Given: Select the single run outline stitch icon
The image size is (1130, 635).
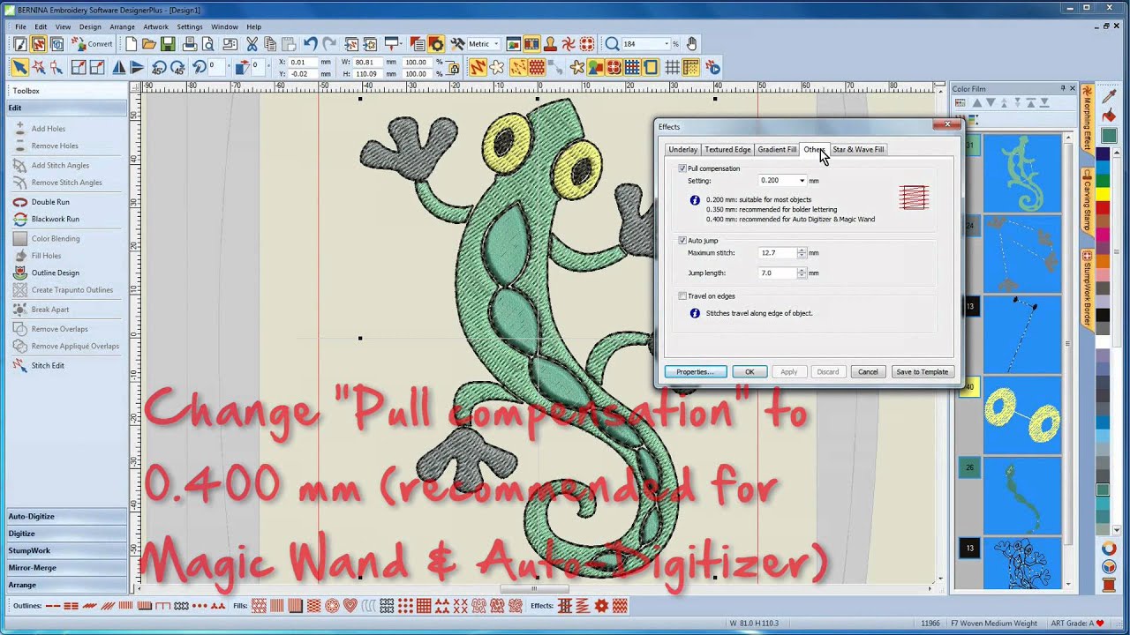Looking at the screenshot, I should (x=52, y=606).
